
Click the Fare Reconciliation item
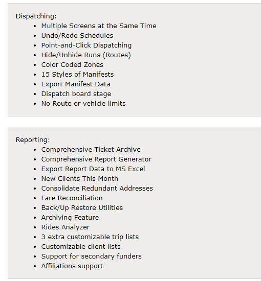point(72,198)
